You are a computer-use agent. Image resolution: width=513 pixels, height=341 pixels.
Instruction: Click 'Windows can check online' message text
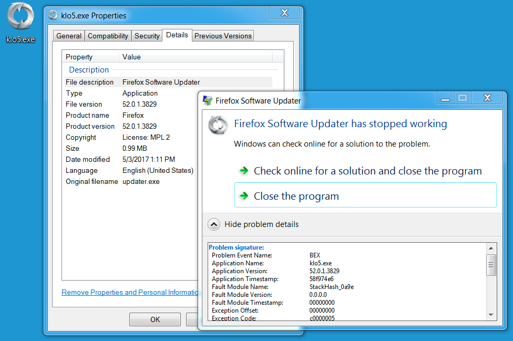tap(332, 144)
